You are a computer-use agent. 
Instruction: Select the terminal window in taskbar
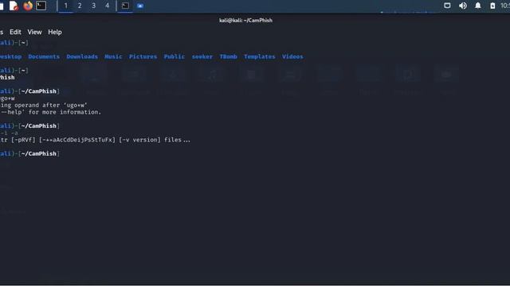click(125, 6)
